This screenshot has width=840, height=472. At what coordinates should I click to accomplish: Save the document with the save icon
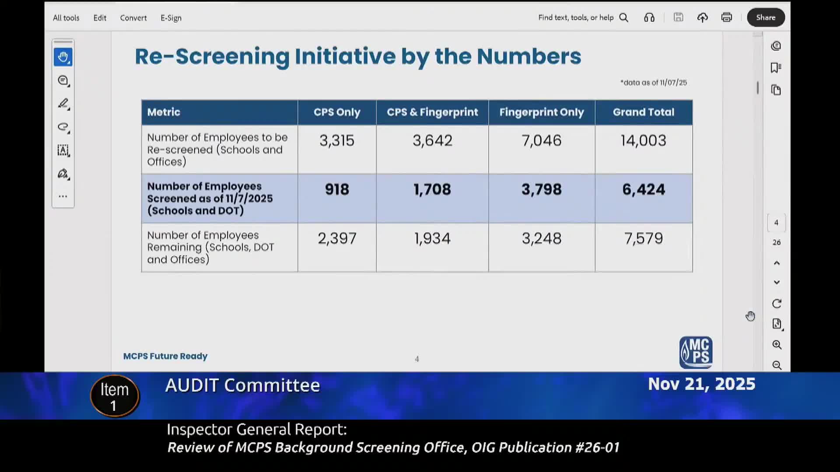[x=679, y=17]
